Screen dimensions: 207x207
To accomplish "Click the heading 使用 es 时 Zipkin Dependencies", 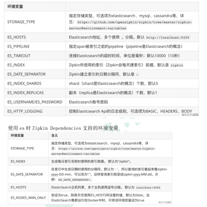I will click(x=63, y=128).
